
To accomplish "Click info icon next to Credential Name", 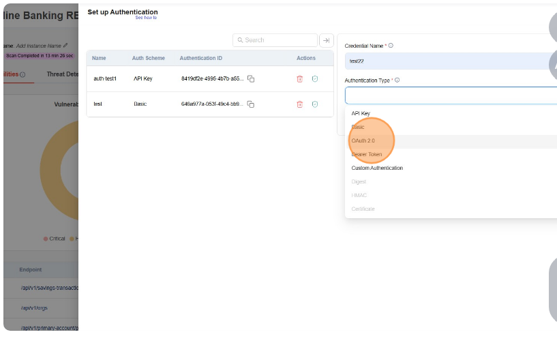I will tap(391, 46).
